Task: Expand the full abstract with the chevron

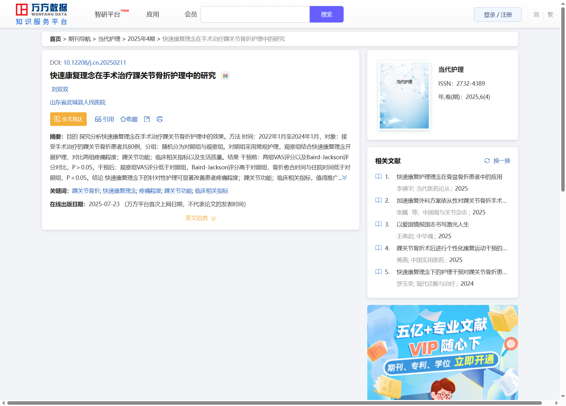Action: tap(344, 178)
